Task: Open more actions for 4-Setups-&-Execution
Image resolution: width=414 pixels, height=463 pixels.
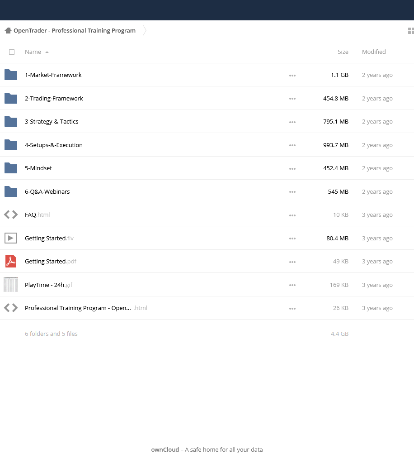Action: (x=292, y=145)
